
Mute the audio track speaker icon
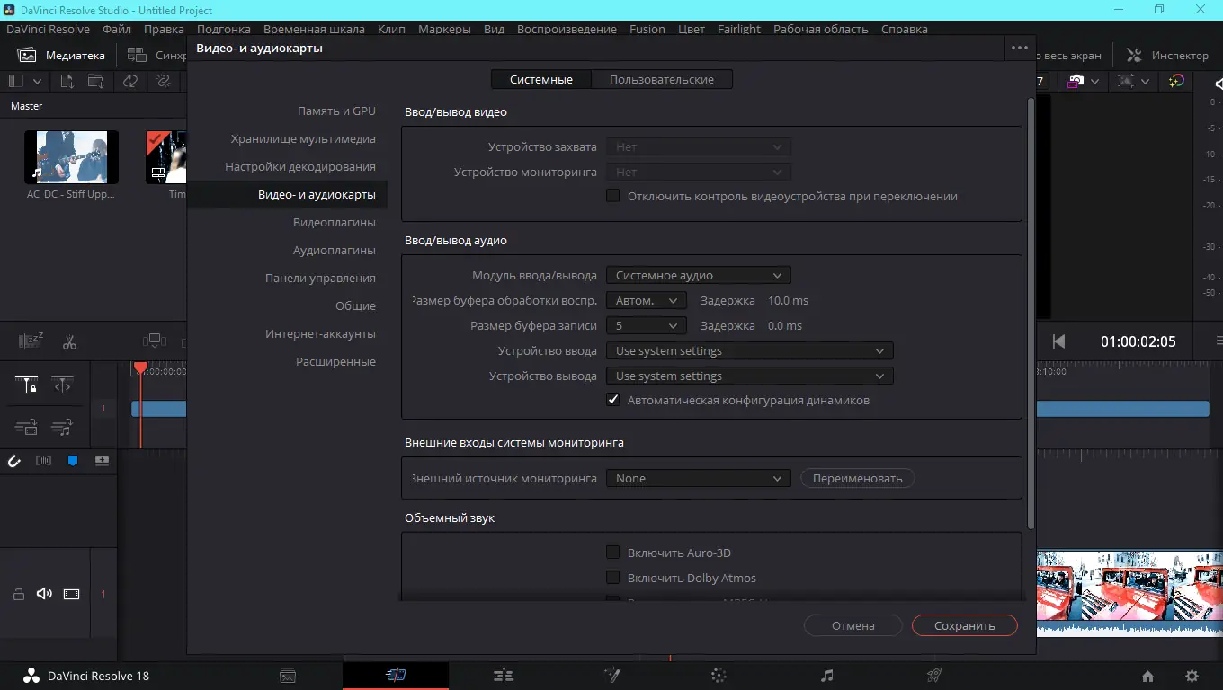click(44, 594)
